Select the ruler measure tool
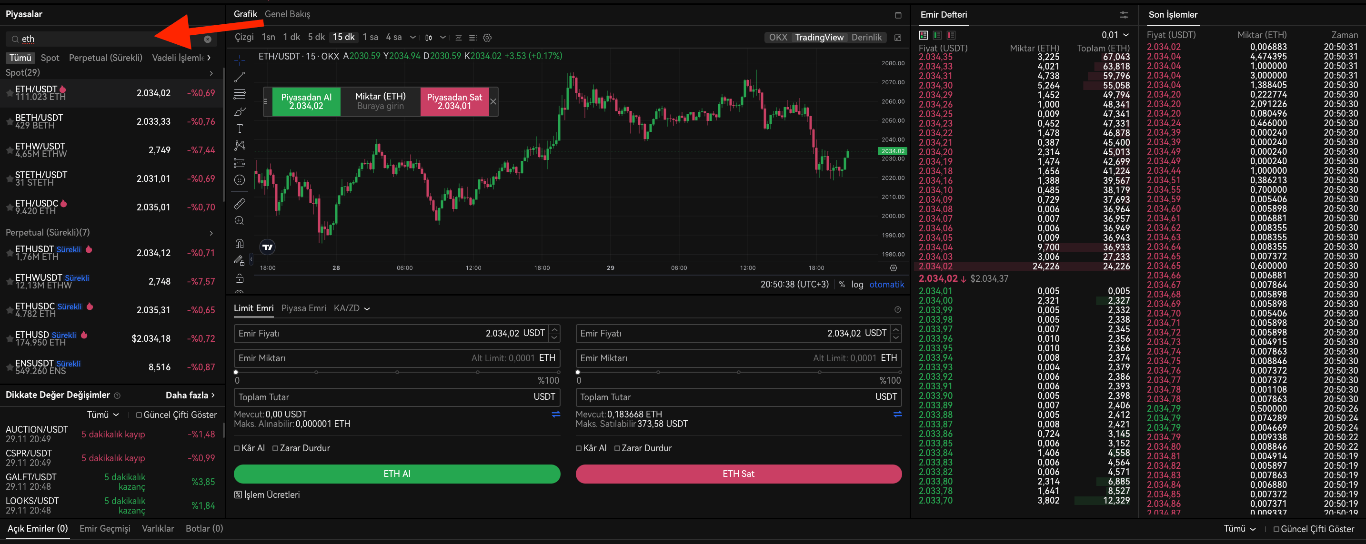 click(x=240, y=203)
